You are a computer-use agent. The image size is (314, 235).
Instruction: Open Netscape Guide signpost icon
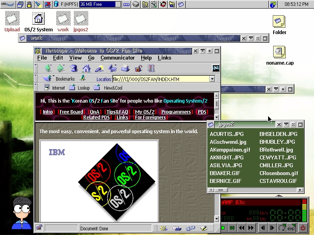point(112,68)
